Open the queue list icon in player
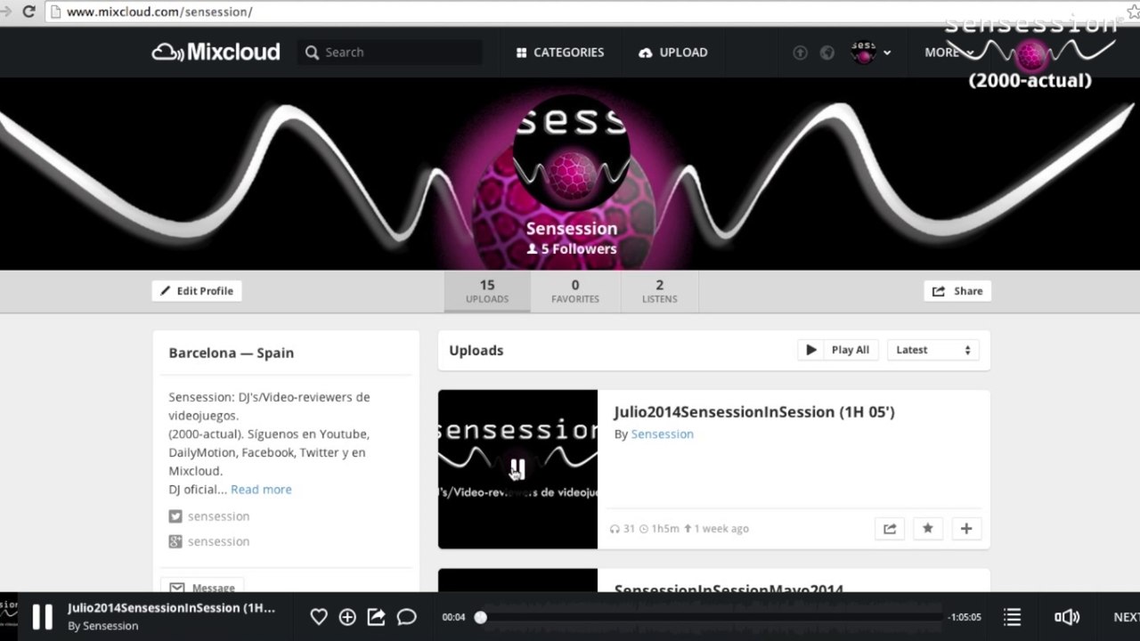This screenshot has width=1140, height=641. [1012, 617]
